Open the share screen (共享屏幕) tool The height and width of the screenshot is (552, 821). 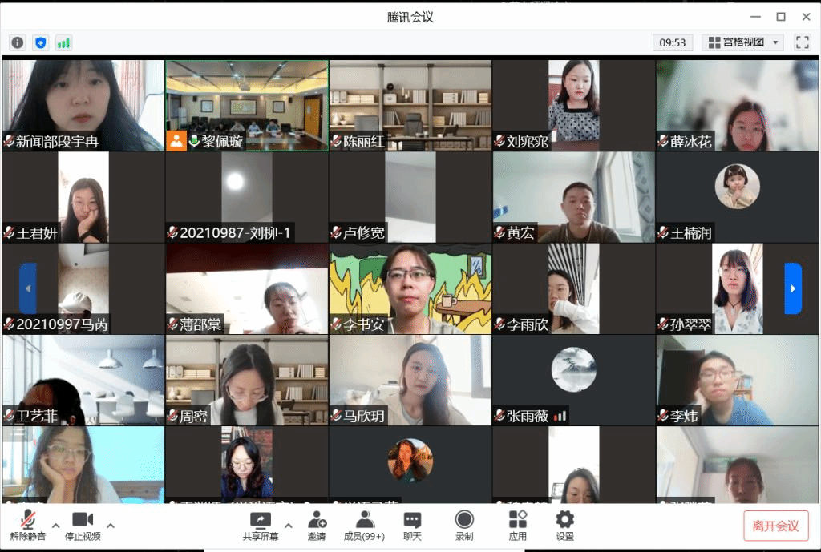point(261,526)
